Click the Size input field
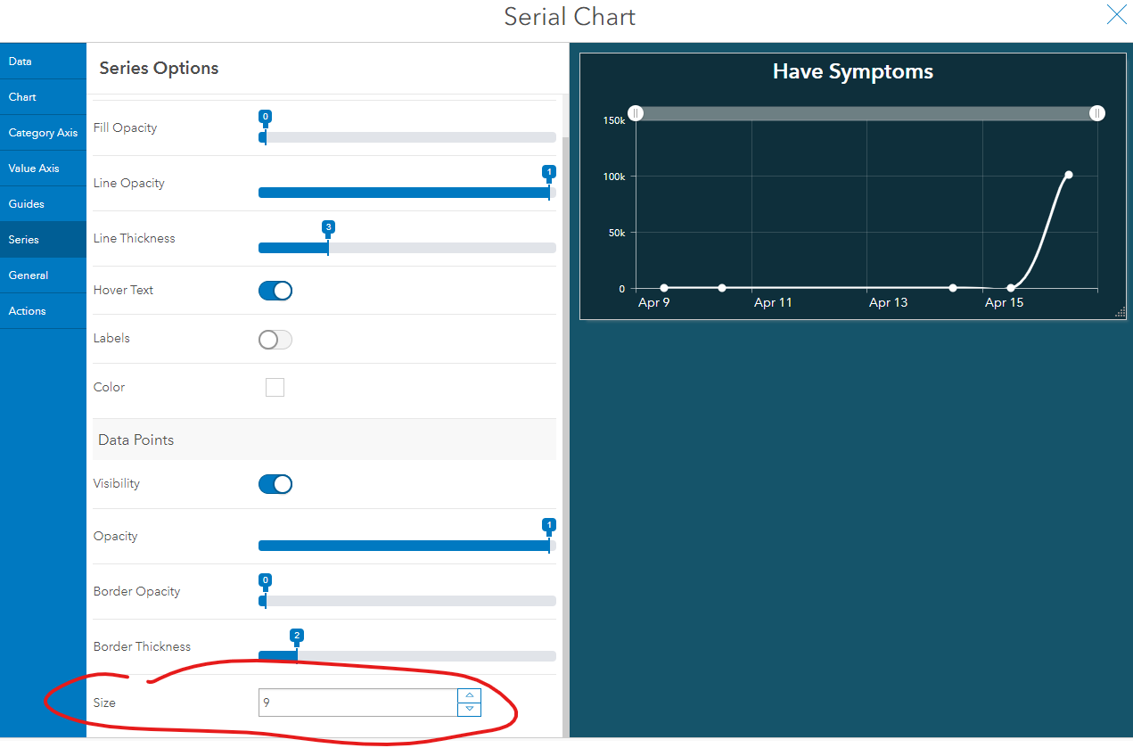The width and height of the screenshot is (1133, 748). coord(357,703)
